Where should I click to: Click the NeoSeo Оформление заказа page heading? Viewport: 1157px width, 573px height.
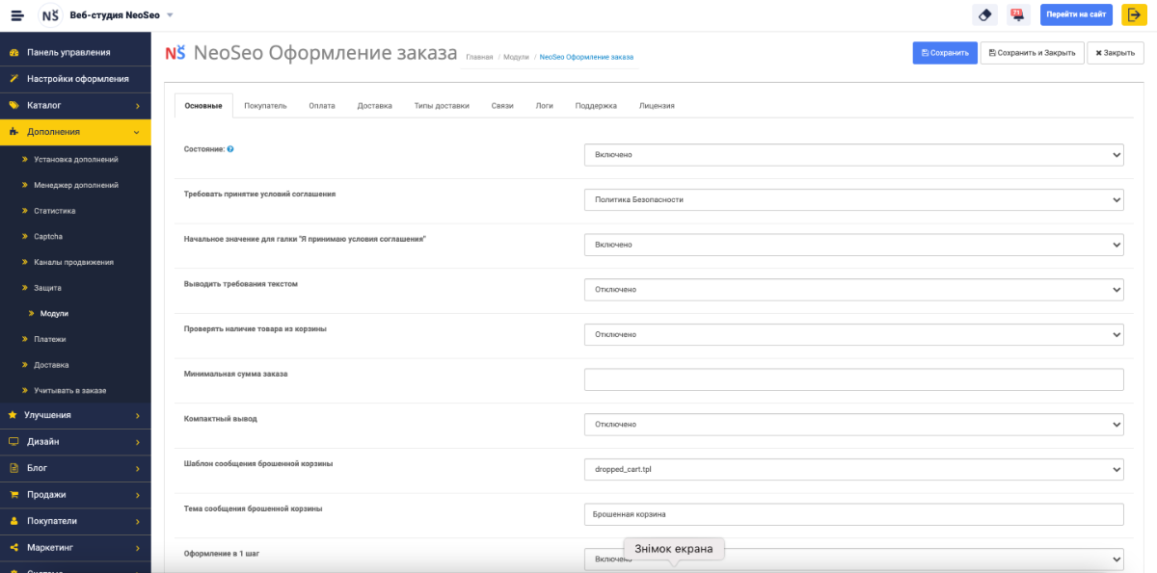pyautogui.click(x=326, y=53)
